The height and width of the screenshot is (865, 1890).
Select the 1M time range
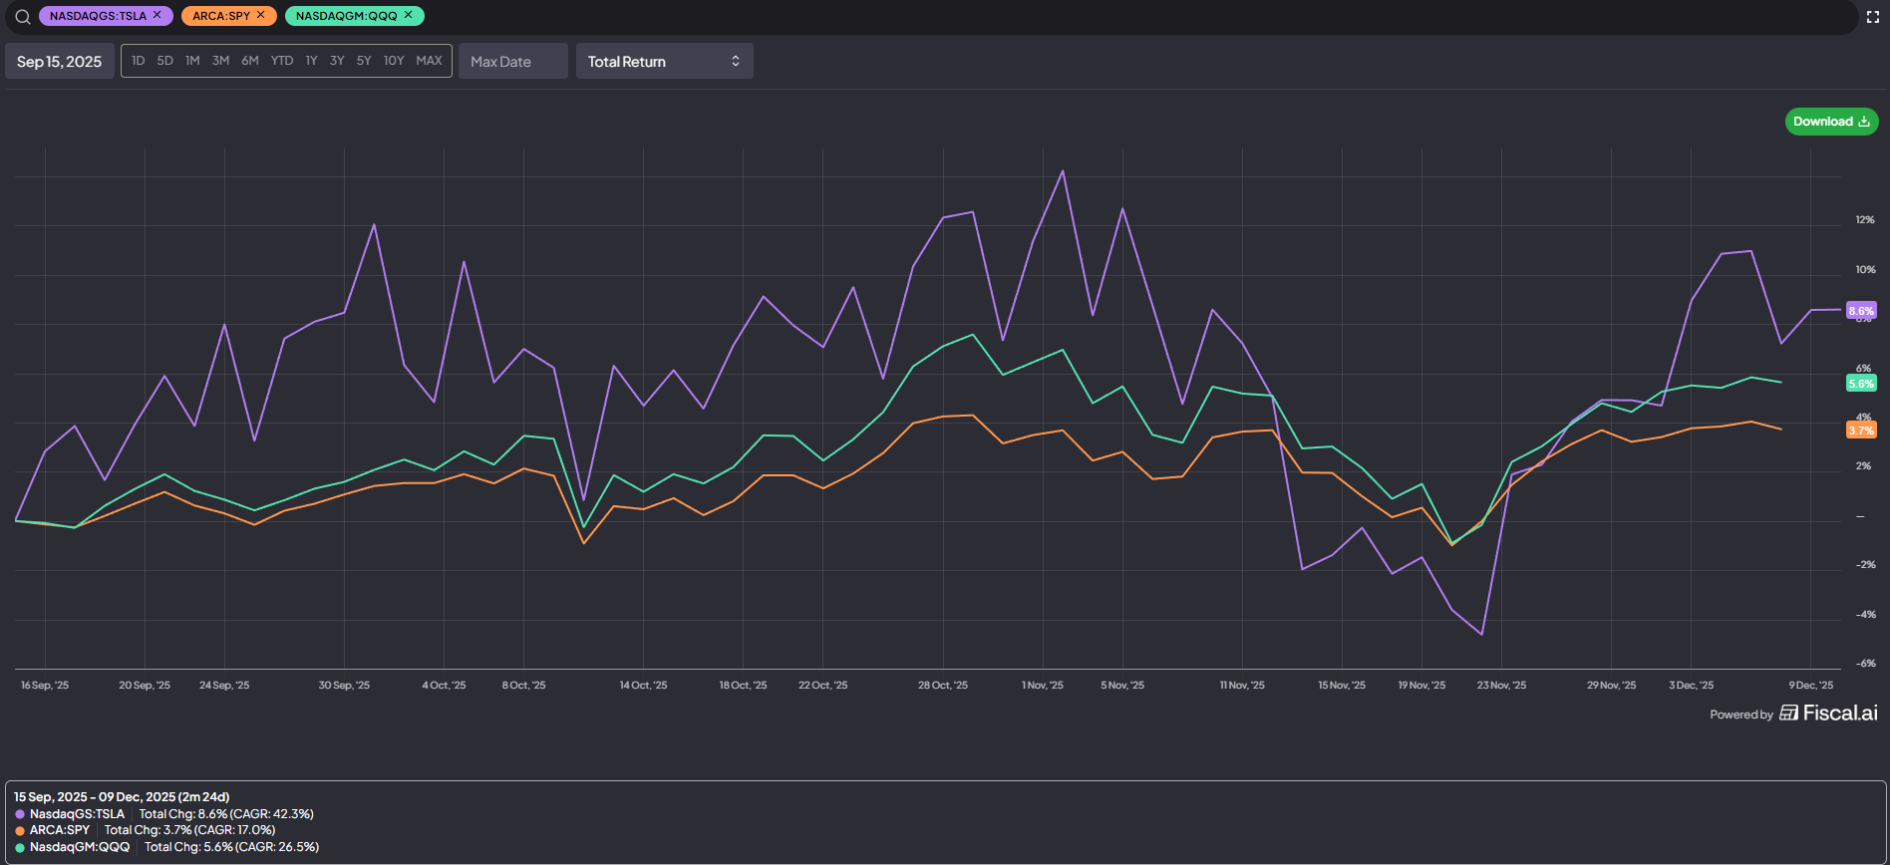(x=192, y=61)
